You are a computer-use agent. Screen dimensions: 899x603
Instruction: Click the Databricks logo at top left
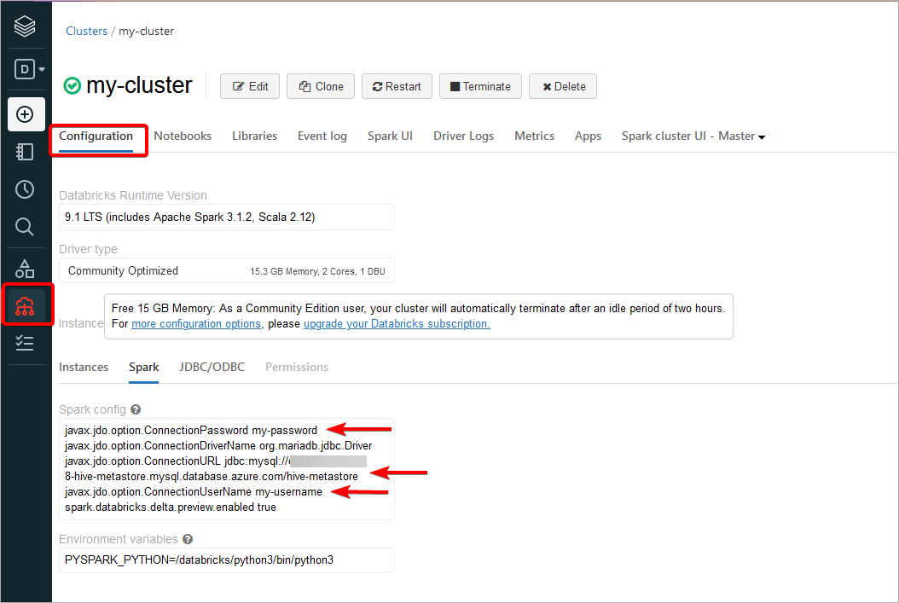pos(26,25)
